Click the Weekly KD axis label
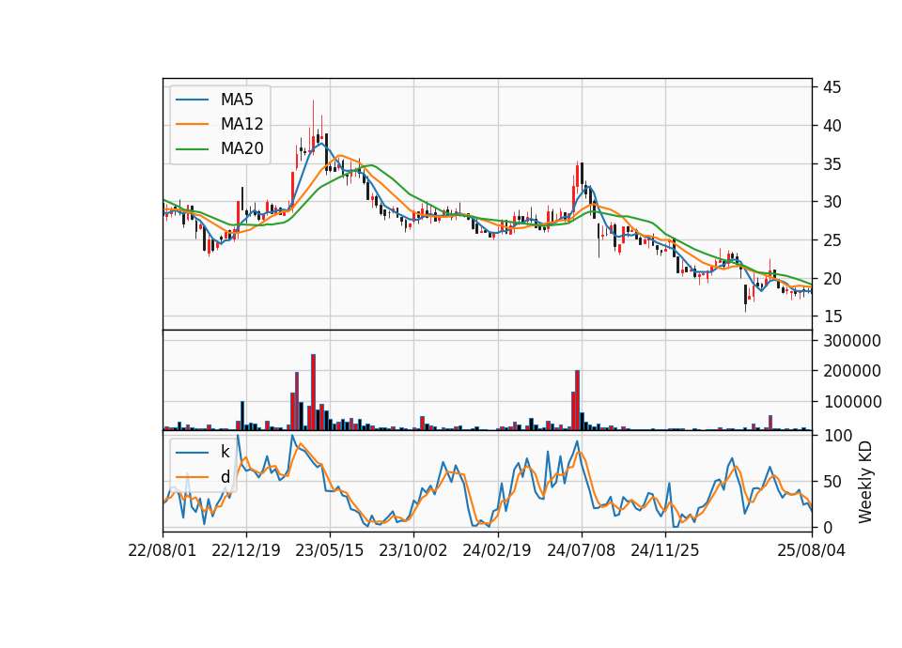 (865, 482)
